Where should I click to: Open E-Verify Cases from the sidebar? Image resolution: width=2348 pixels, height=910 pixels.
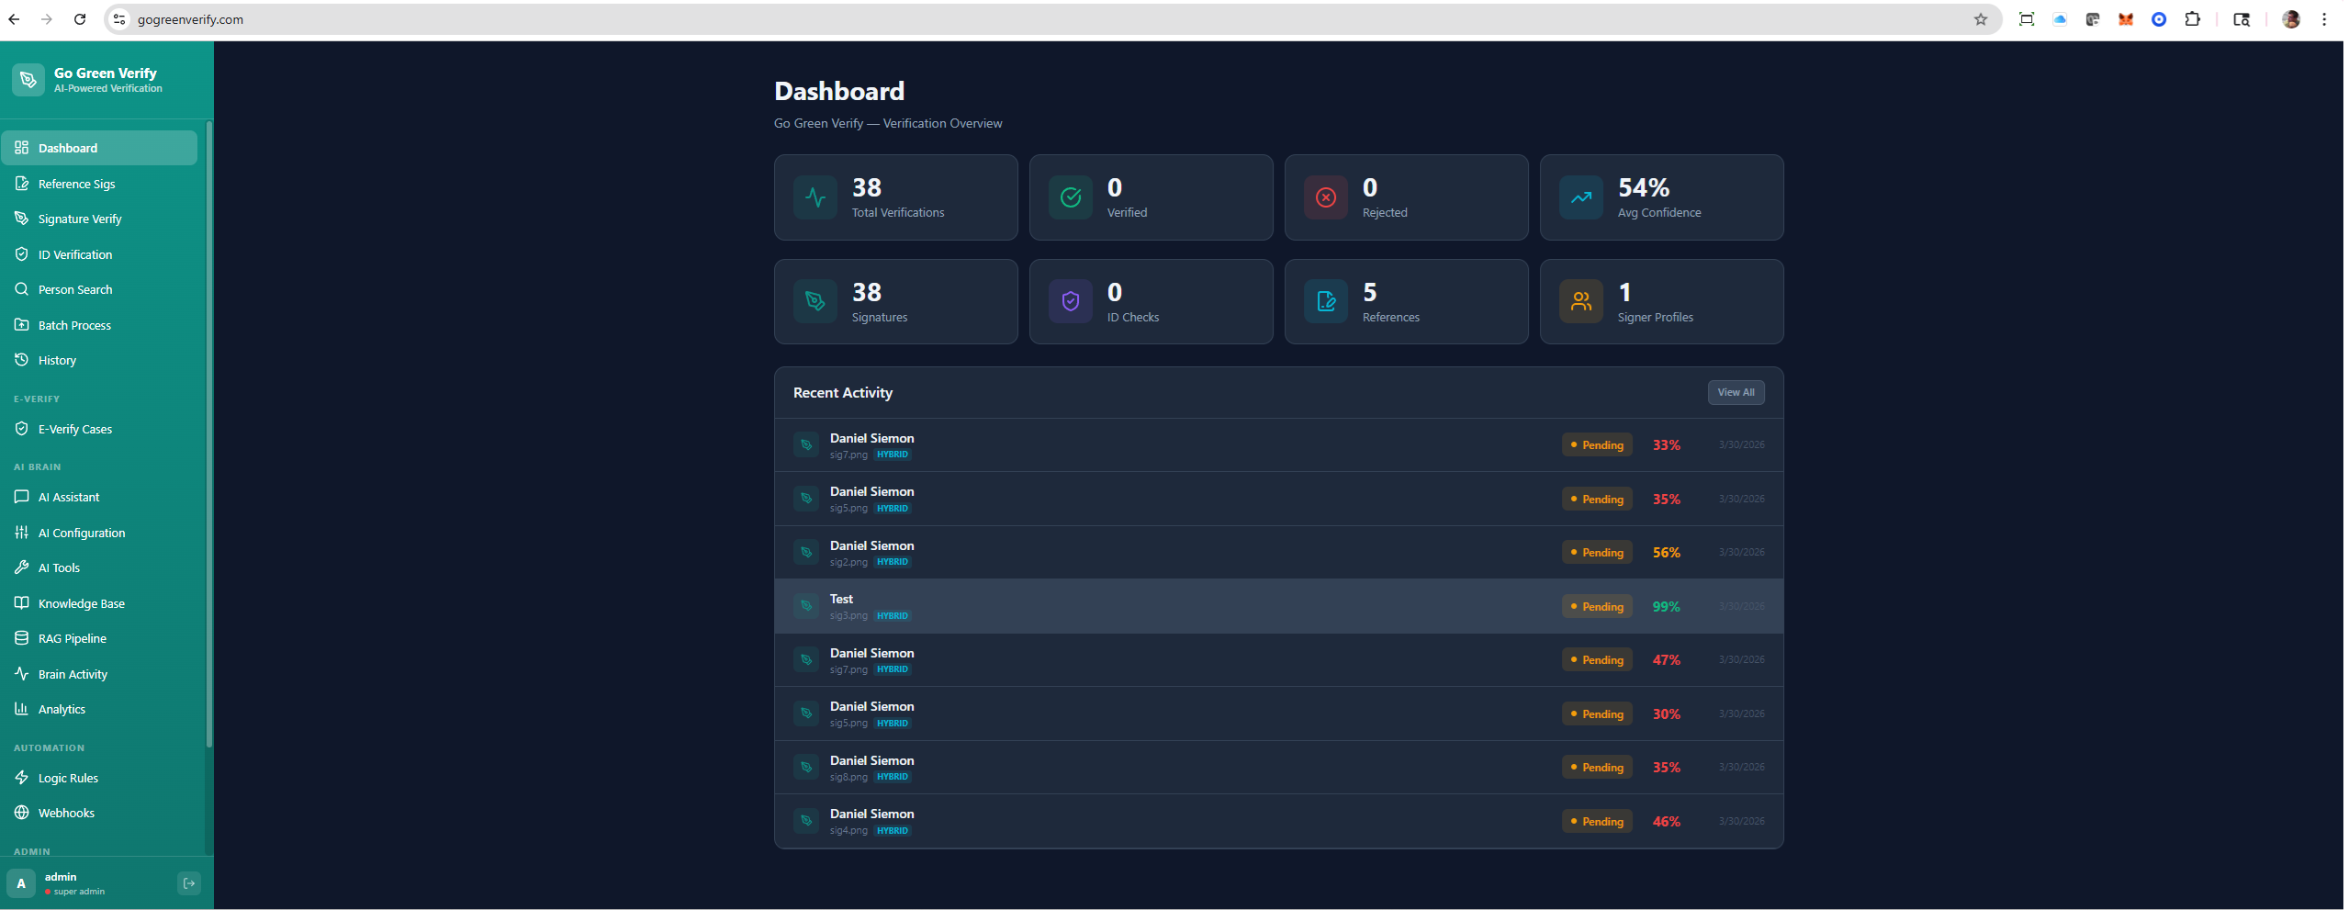[75, 429]
